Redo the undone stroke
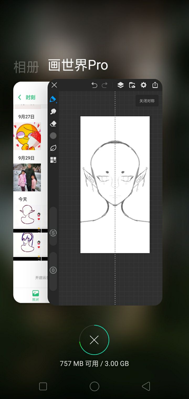This screenshot has height=399, width=189. (105, 85)
